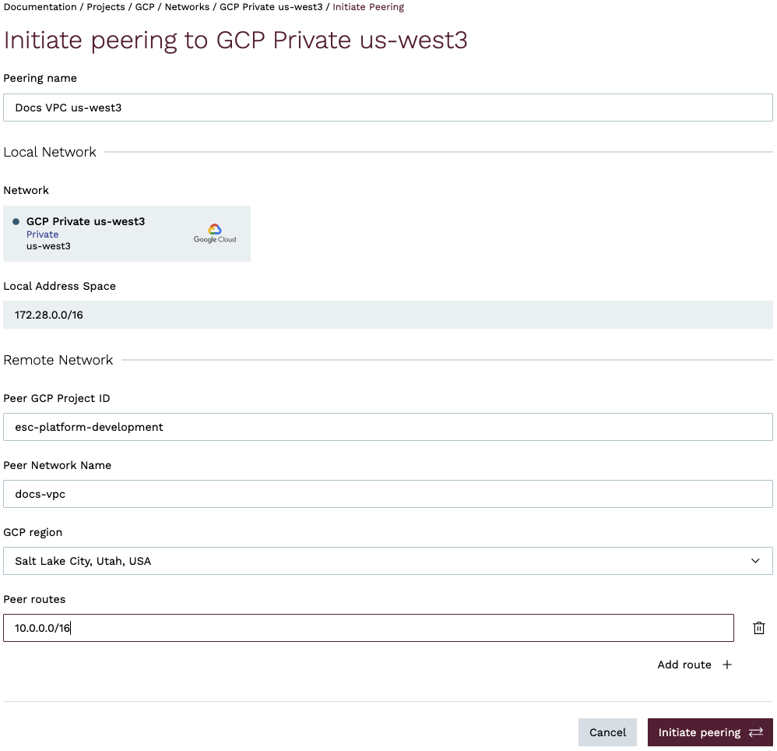Collapse the Local Network section header

pyautogui.click(x=50, y=152)
